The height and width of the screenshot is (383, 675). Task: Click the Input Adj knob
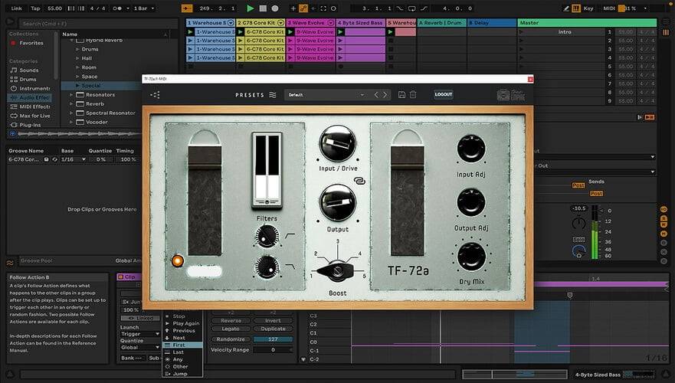coord(471,149)
